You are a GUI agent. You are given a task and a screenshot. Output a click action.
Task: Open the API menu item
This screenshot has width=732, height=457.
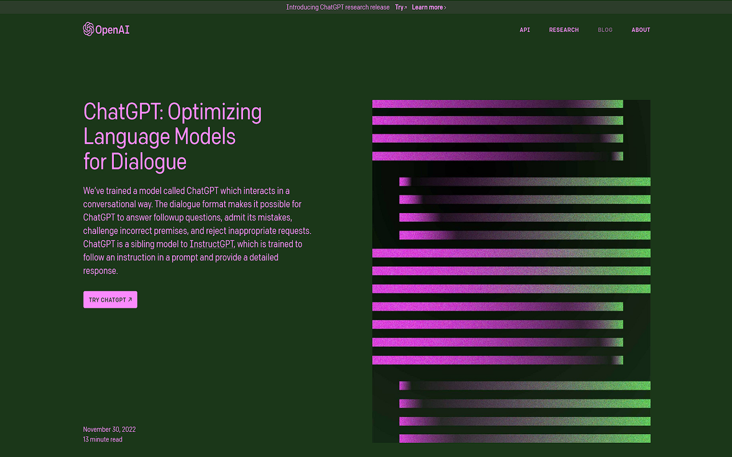pyautogui.click(x=524, y=30)
